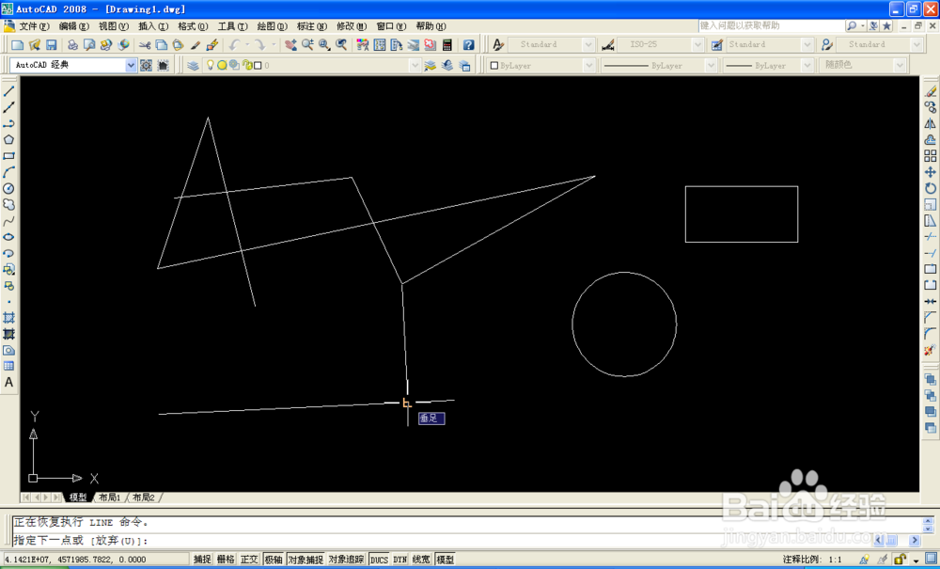Click the Undo arrow icon

point(234,45)
